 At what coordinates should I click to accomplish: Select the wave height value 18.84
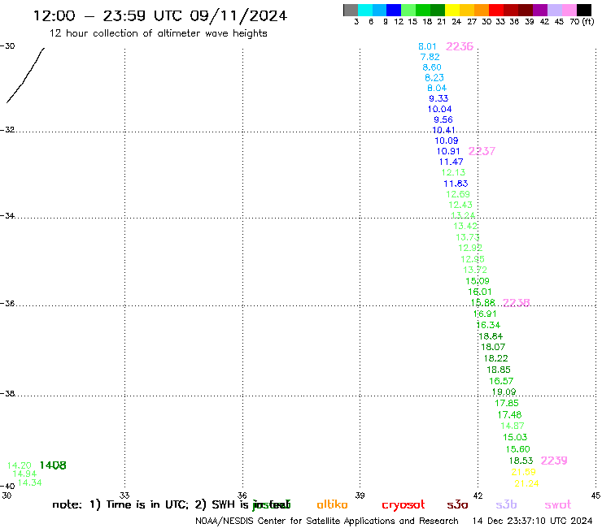pos(491,336)
